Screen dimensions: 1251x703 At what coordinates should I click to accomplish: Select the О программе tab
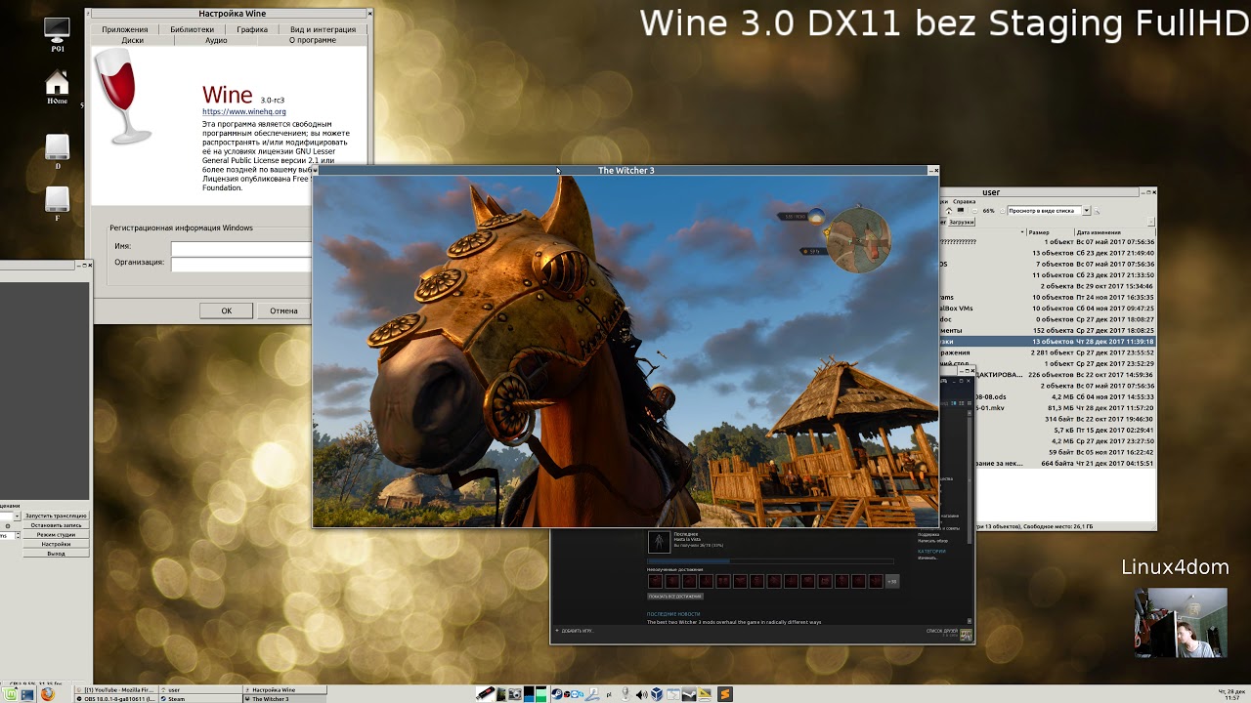[313, 40]
